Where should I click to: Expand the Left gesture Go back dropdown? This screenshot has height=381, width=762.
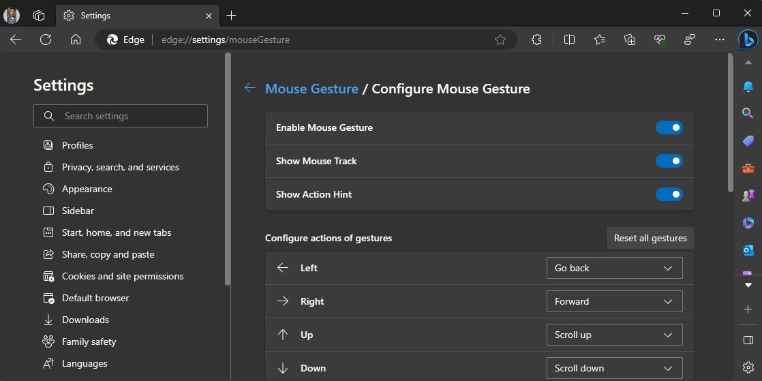(614, 268)
